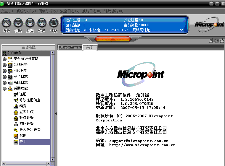Expand the 安全防护与策略 tree node

tap(4, 59)
